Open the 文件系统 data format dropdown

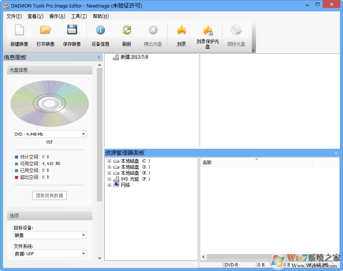click(84, 253)
